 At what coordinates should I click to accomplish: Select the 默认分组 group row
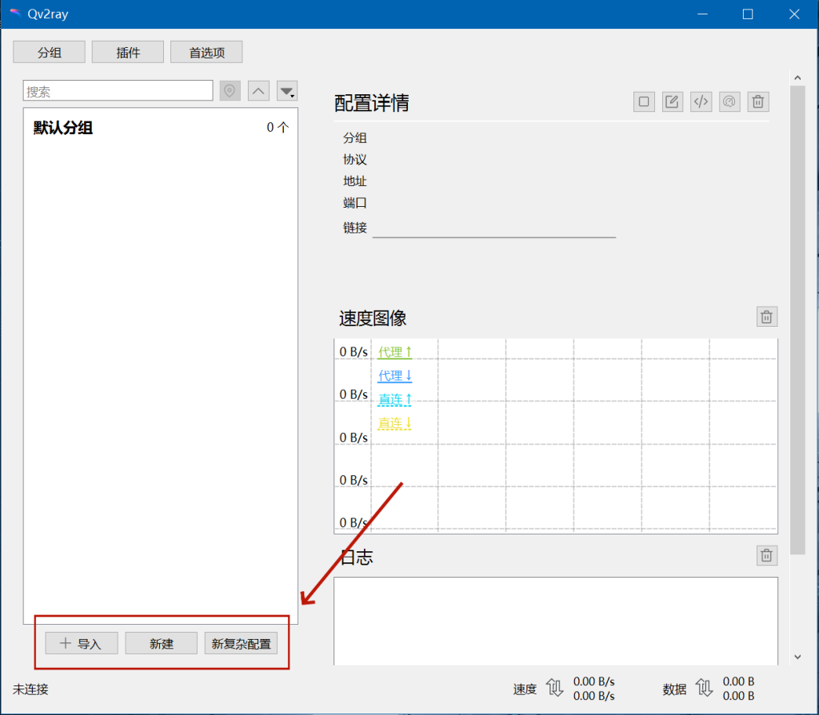click(160, 128)
